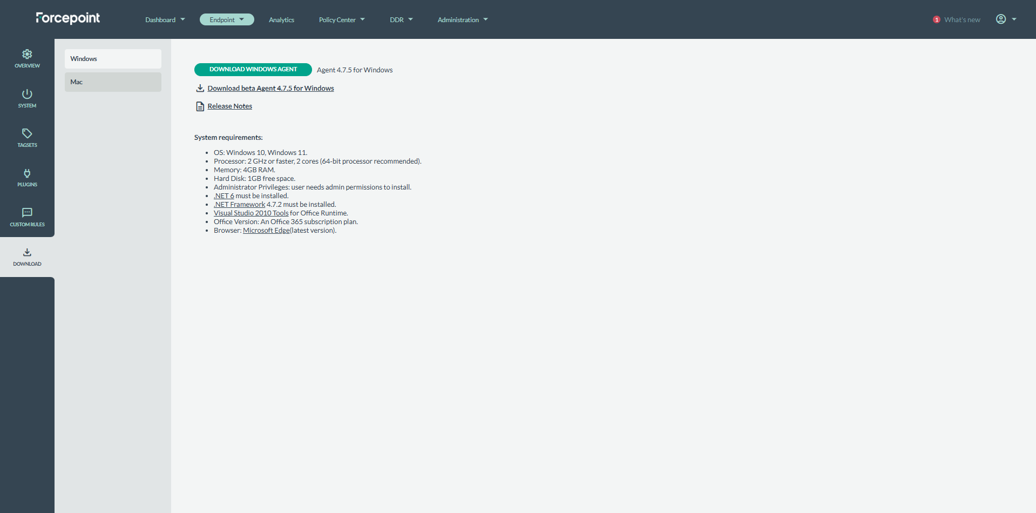Open the Plugins plug icon
Viewport: 1036px width, 513px height.
(x=27, y=173)
